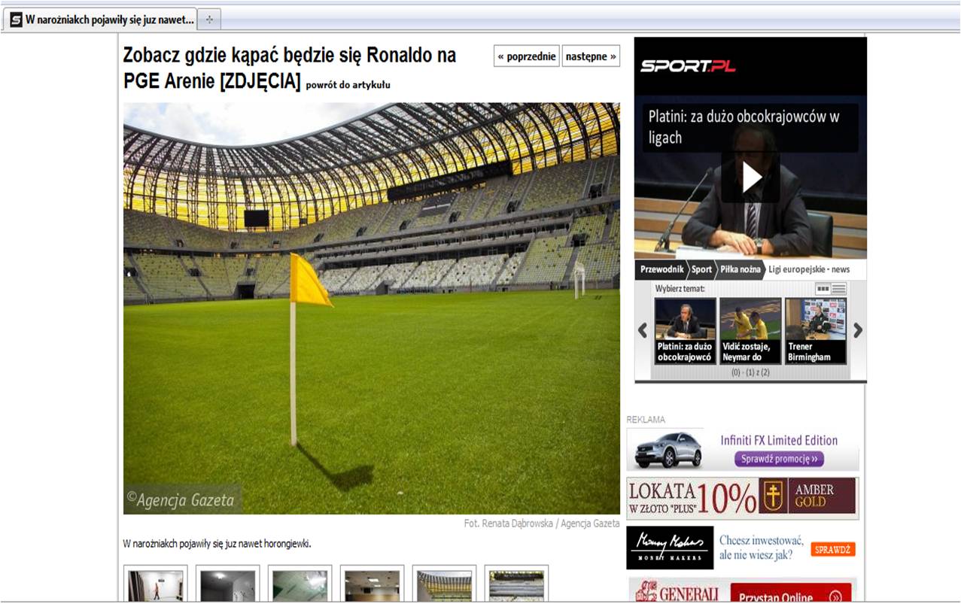This screenshot has height=604, width=961.
Task: Open the 'Trener Birmingham' video thumbnail
Action: click(815, 331)
